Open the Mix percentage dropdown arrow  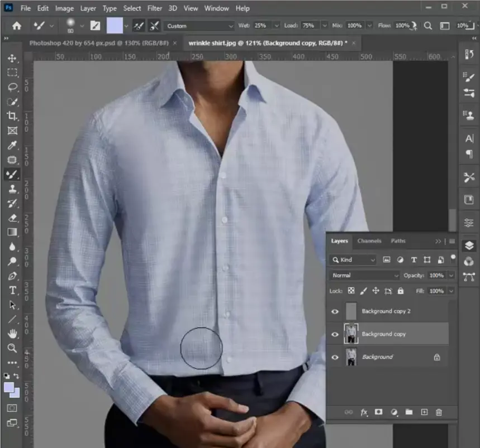(369, 26)
